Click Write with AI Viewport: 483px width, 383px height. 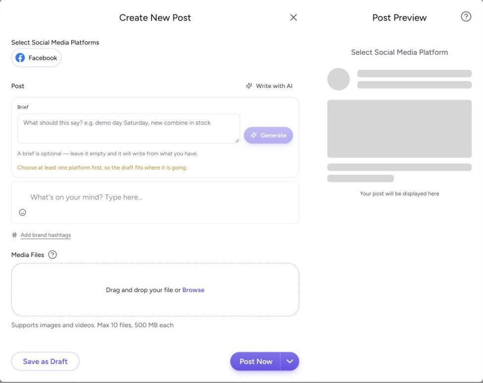(x=269, y=86)
